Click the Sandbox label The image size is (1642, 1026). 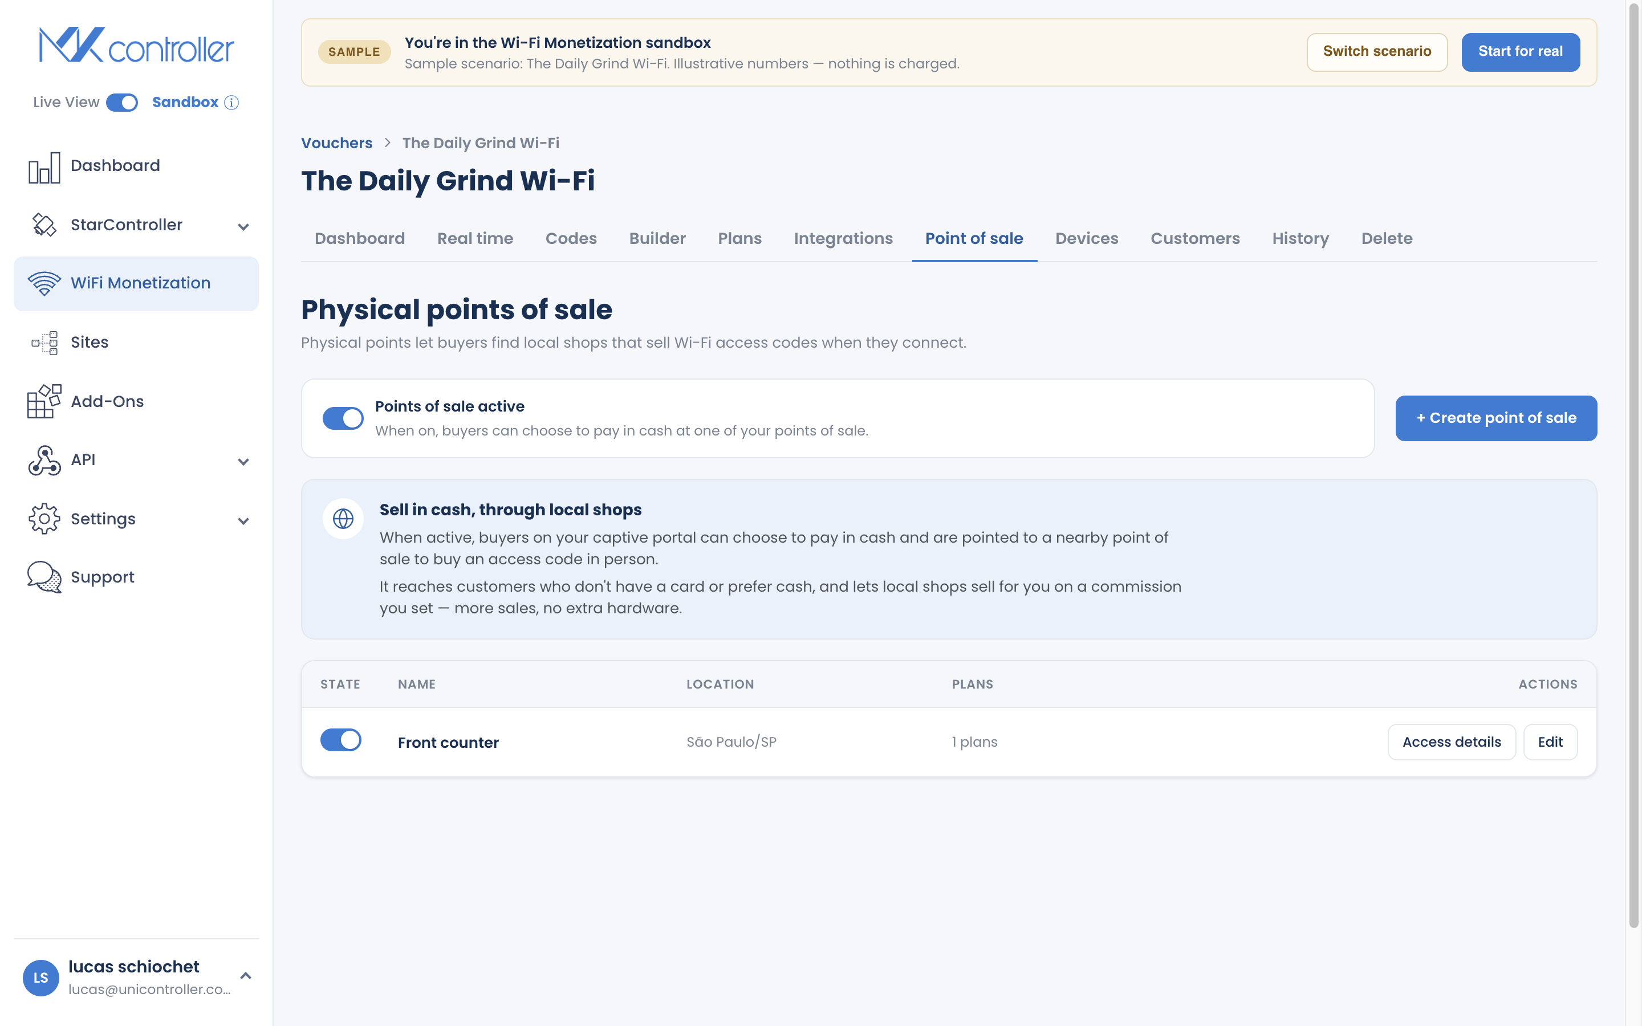[x=185, y=103]
